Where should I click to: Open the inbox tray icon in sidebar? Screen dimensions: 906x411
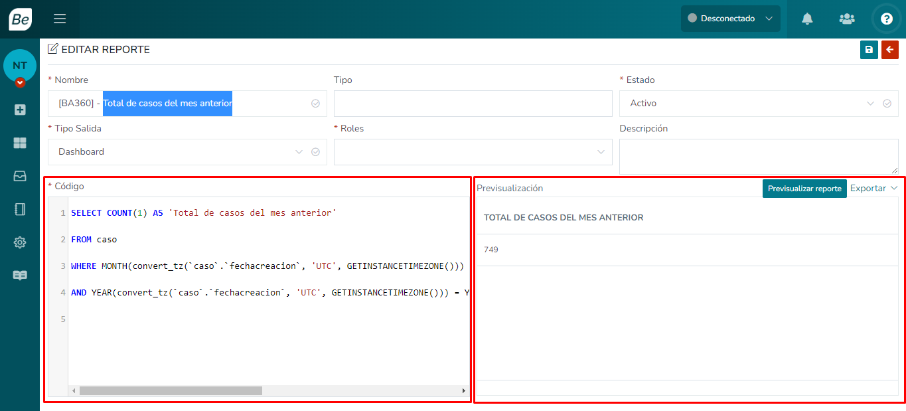tap(20, 176)
